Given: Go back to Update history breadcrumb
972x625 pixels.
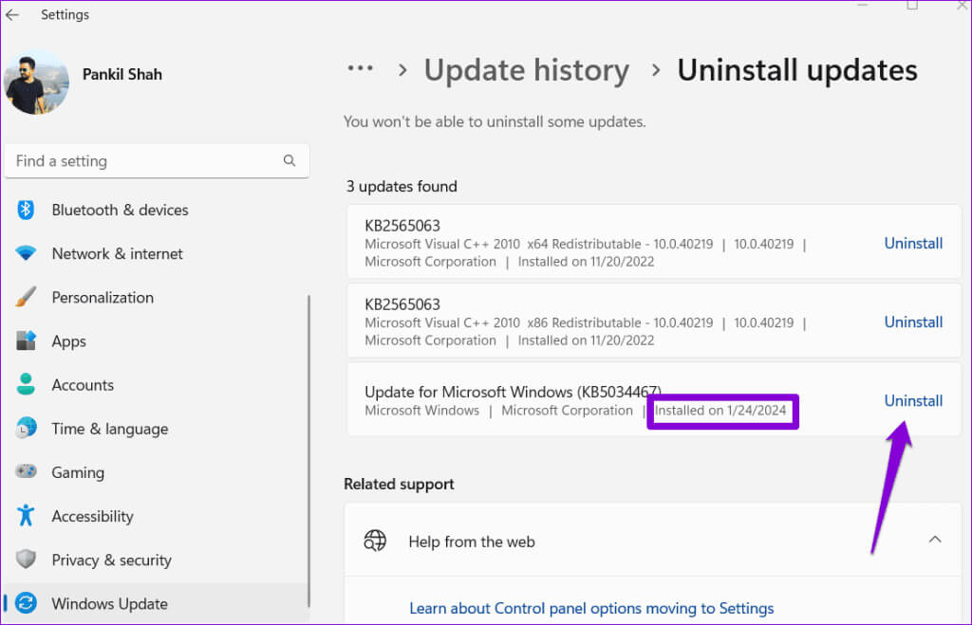Looking at the screenshot, I should (x=526, y=70).
